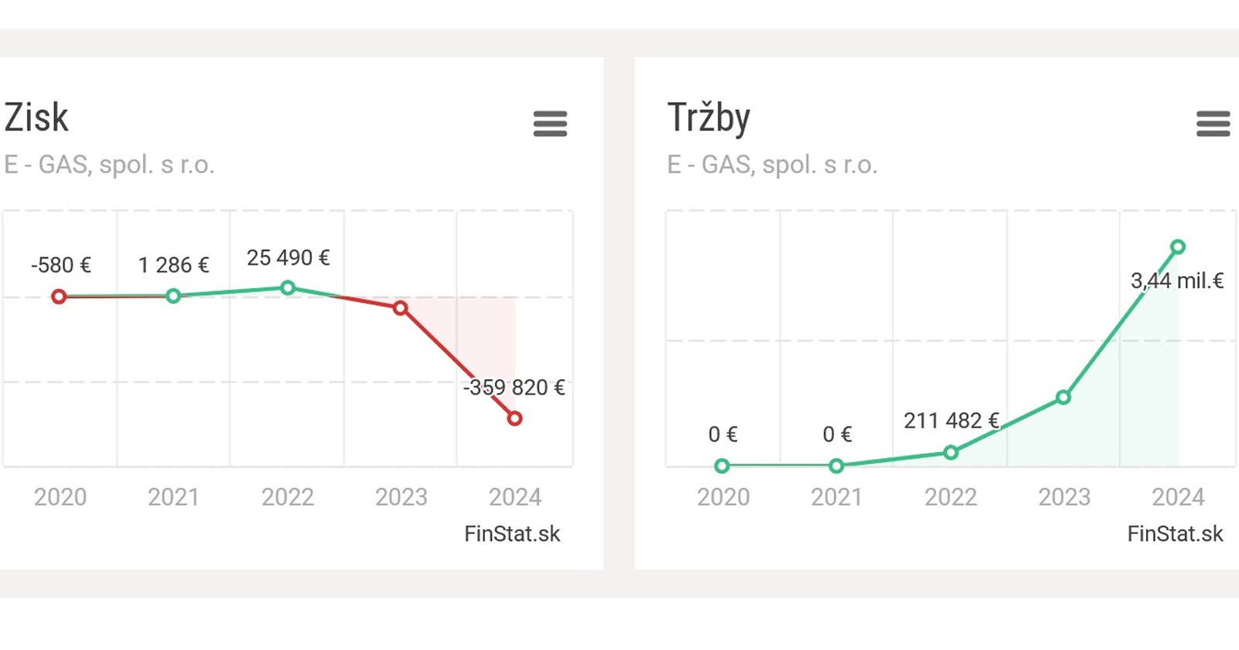Select the 2024 revenue point of 3,44 mil.€
This screenshot has width=1239, height=650.
point(1178,248)
